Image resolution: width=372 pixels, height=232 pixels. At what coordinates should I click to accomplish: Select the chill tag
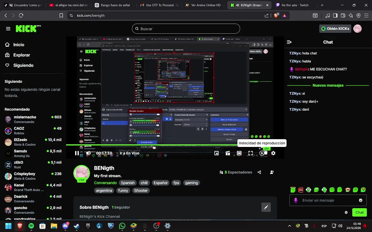(x=144, y=183)
